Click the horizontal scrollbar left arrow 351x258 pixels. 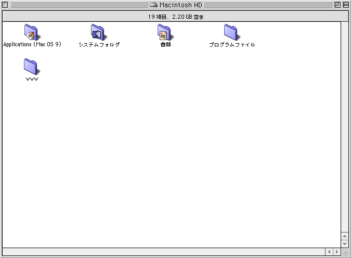pyautogui.click(x=329, y=252)
